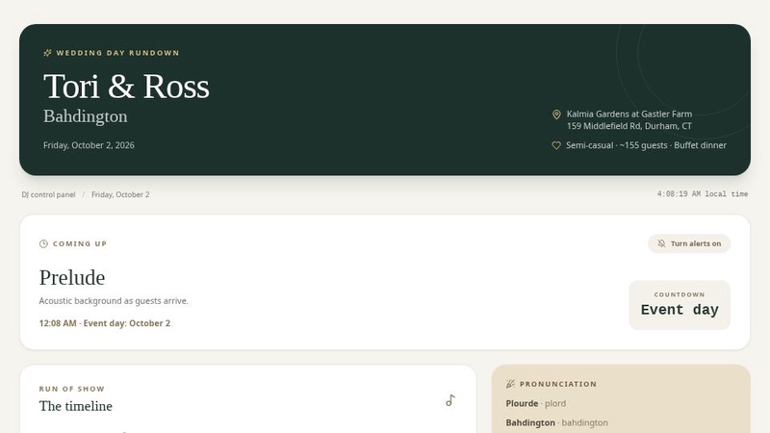Click the Pronunciation header icon
The height and width of the screenshot is (433, 770).
[510, 384]
